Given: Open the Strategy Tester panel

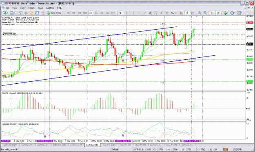Looking at the screenshot, I should click(x=42, y=13).
